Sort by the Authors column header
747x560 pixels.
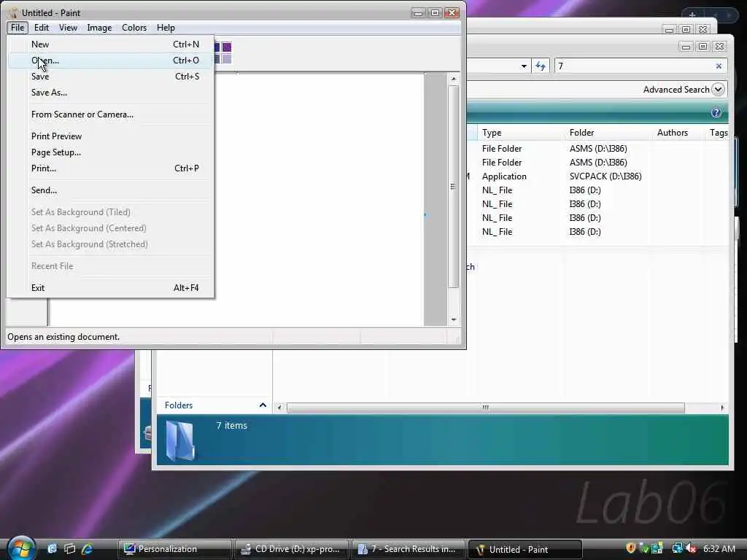click(678, 133)
